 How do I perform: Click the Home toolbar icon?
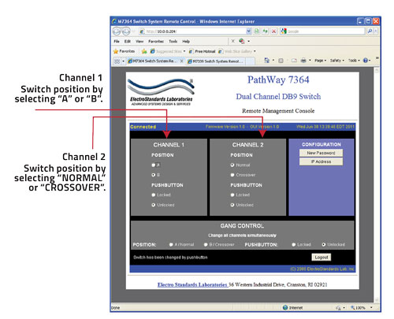click(x=266, y=61)
